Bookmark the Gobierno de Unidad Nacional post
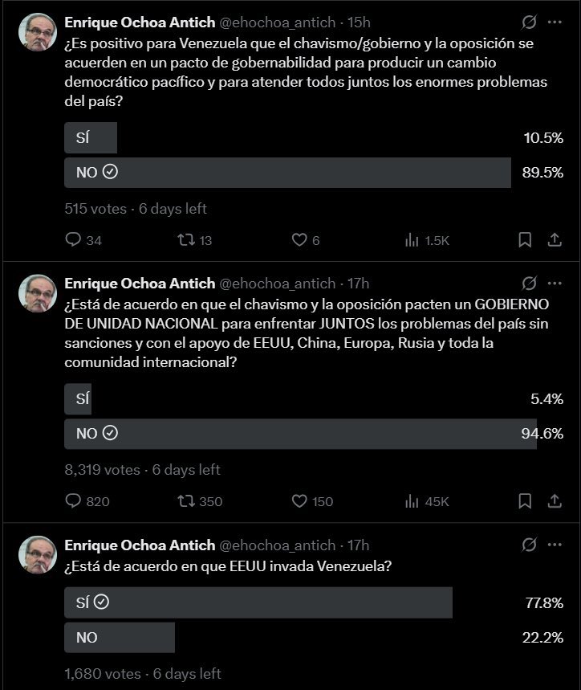 coord(525,501)
